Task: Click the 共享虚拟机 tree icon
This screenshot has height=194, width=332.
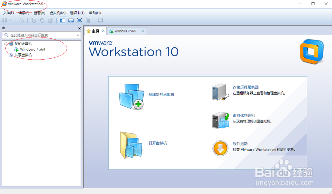Action: point(11,55)
